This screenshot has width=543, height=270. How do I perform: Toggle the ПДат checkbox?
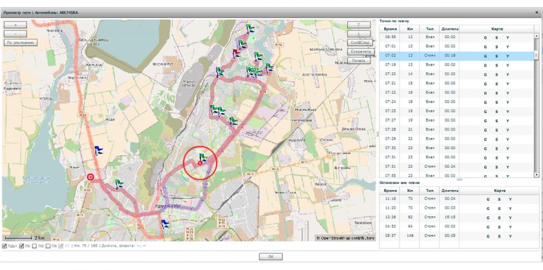(5, 246)
